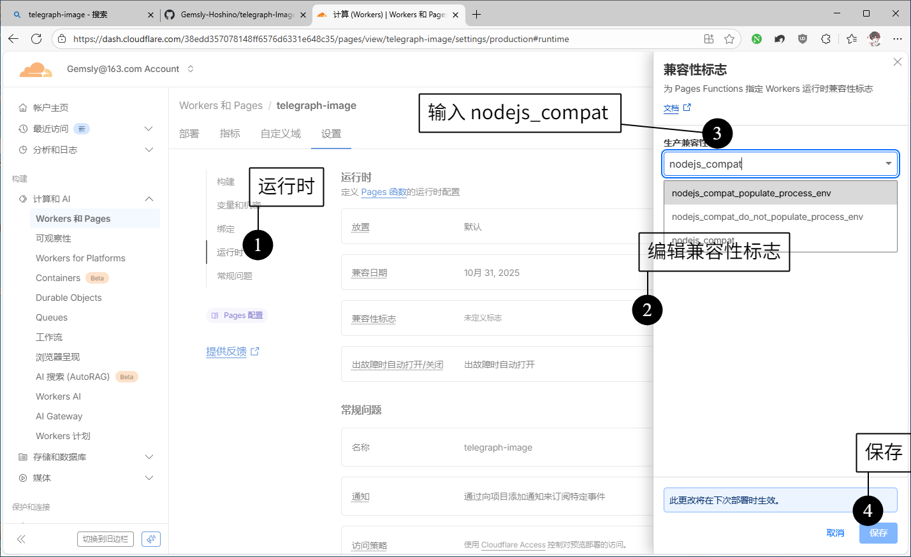The height and width of the screenshot is (557, 911).
Task: Click the Cloudflare logo icon
Action: click(x=36, y=69)
